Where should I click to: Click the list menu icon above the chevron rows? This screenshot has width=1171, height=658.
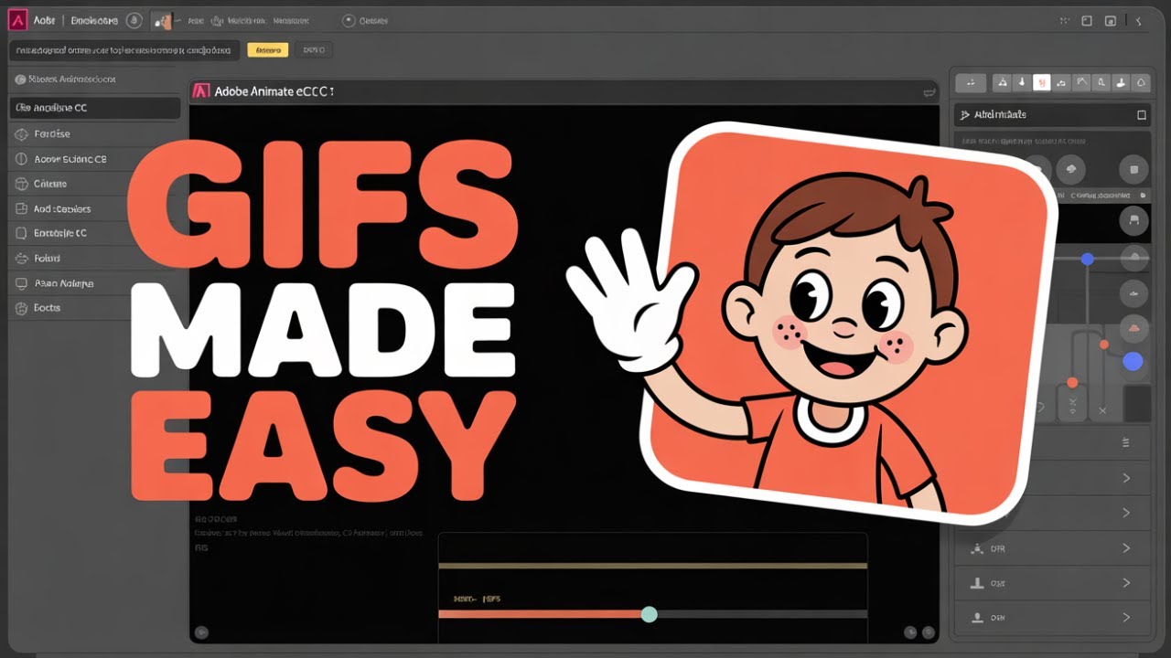[x=1126, y=442]
